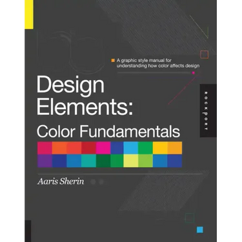Select the pale yellow swatch in the color grid
Image resolution: width=242 pixels, height=242 pixels.
pos(131,161)
